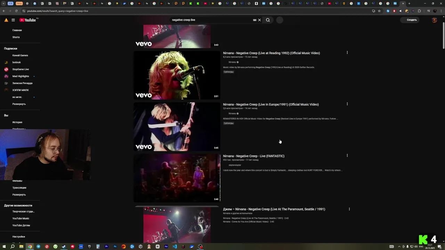Click title Negative Creep - Live (FANTASTIC)
The height and width of the screenshot is (250, 445).
click(254, 156)
